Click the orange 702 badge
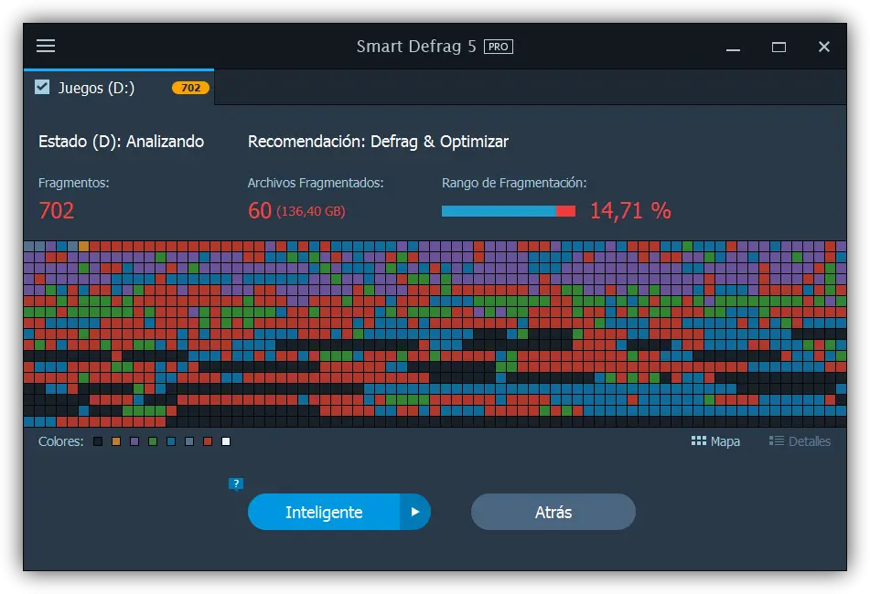The width and height of the screenshot is (870, 594). coord(190,88)
